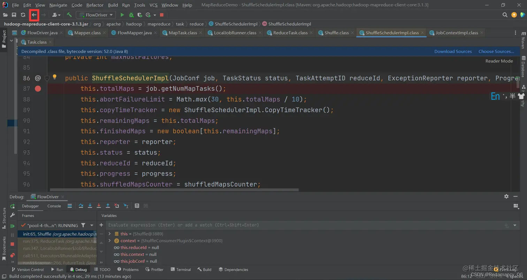527x280 pixels.
Task: Switch to the Shuffle.class tab
Action: (336, 33)
